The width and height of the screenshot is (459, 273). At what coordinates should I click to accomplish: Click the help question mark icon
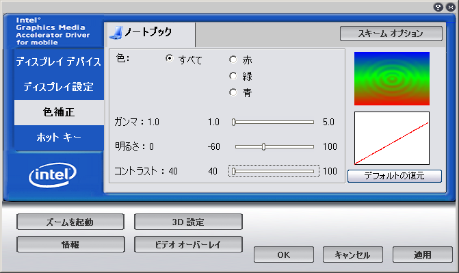[438, 8]
